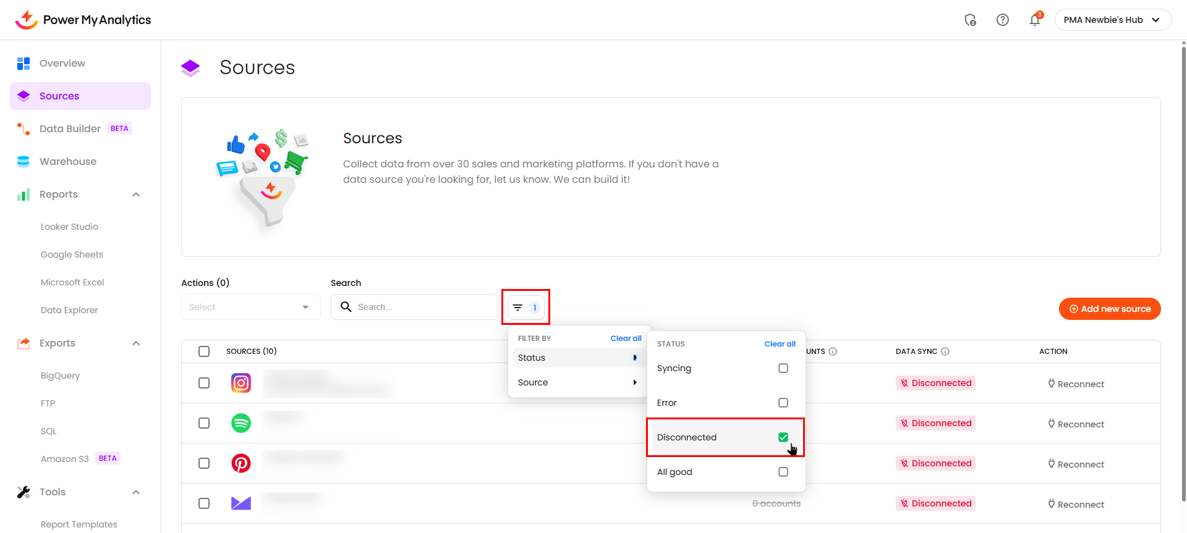
Task: Open the Actions Select dropdown
Action: pos(250,307)
